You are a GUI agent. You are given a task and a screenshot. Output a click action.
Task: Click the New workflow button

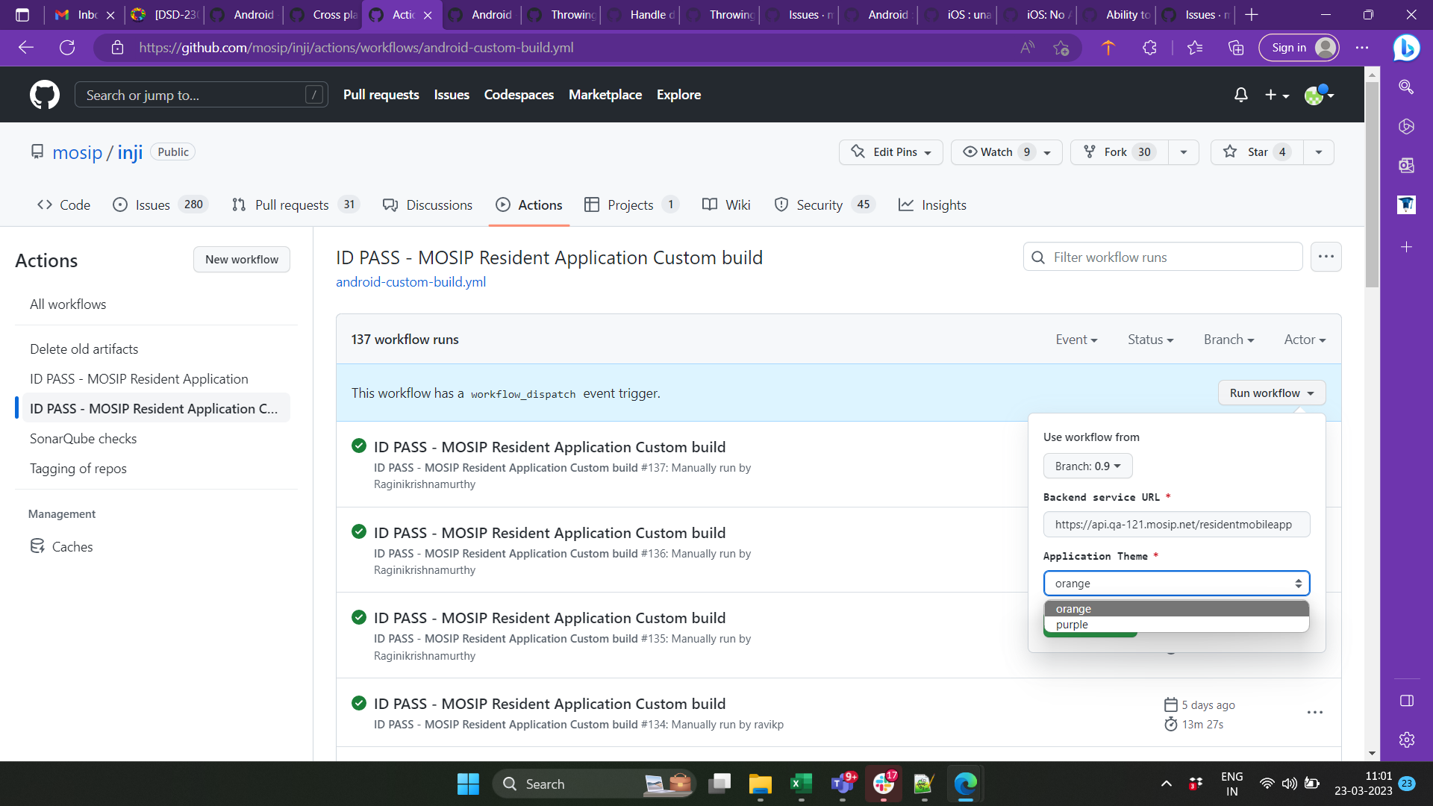241,259
